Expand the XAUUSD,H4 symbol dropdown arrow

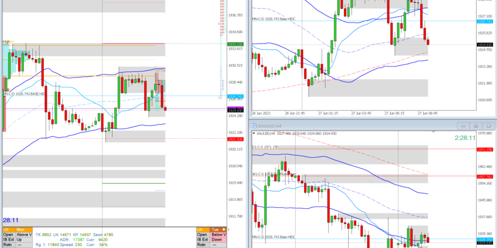pos(254,133)
